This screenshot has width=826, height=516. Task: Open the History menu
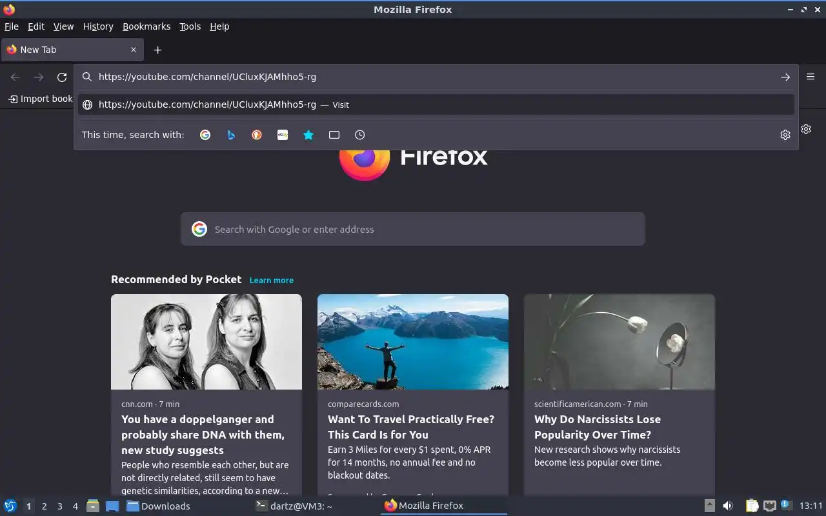coord(98,26)
